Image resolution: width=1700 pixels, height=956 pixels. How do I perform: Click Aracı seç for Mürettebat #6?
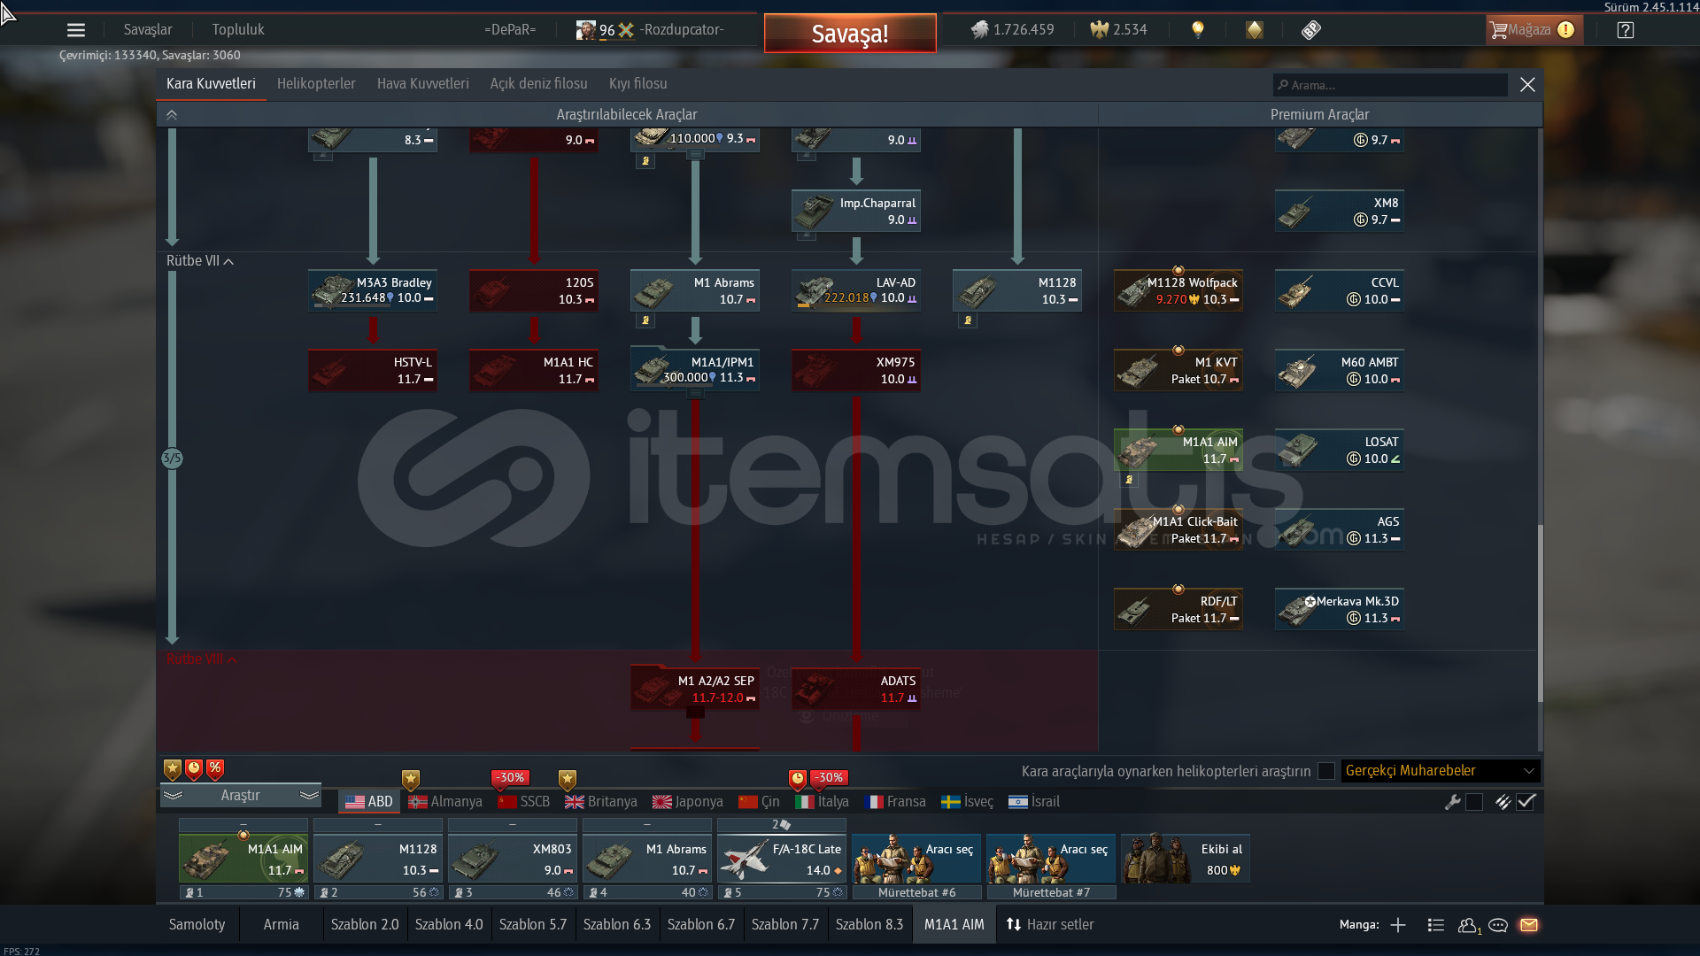pos(916,858)
